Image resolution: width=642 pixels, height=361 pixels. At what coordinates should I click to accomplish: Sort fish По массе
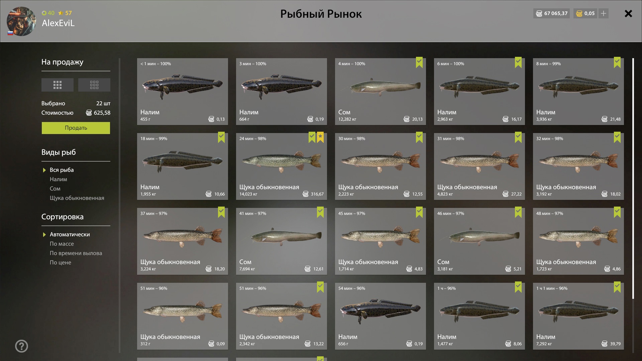click(x=62, y=244)
